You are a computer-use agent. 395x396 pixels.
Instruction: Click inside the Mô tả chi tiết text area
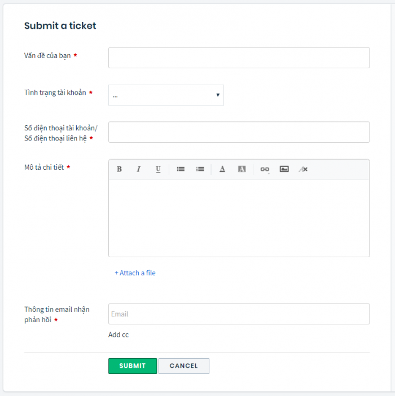click(239, 218)
